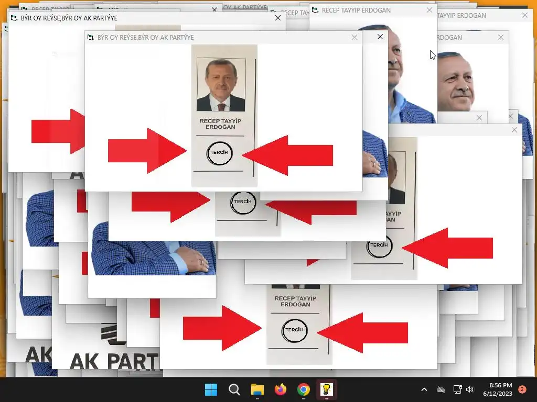
Task: Open the Windows Start menu
Action: [211, 389]
